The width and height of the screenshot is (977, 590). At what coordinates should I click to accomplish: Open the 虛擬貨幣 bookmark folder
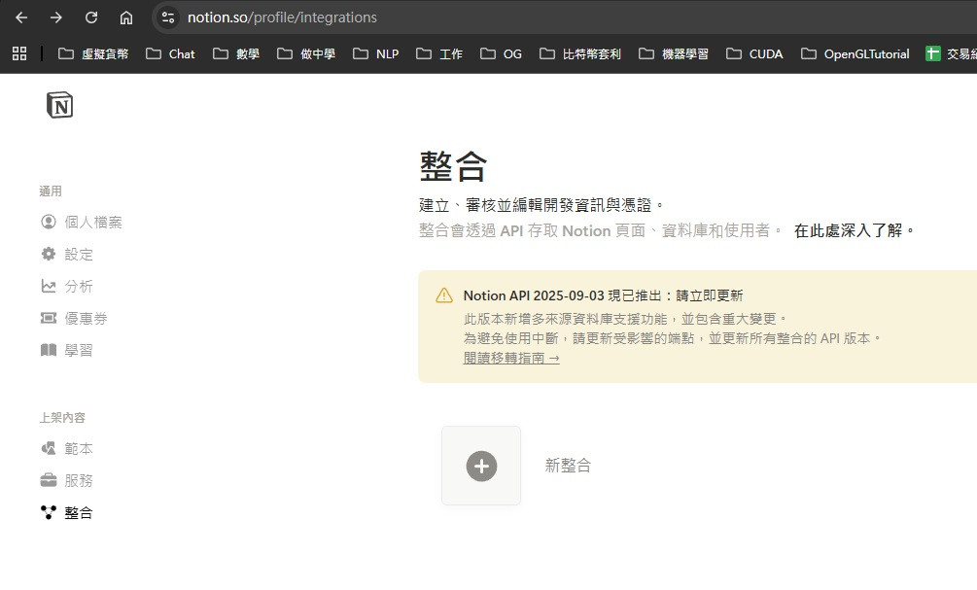(93, 53)
